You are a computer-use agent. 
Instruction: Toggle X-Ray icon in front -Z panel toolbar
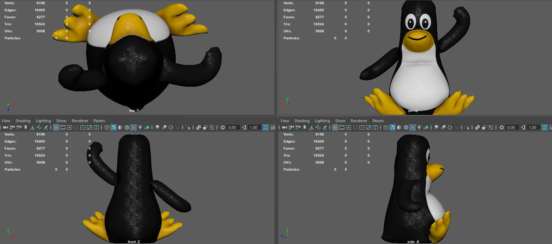(198, 127)
